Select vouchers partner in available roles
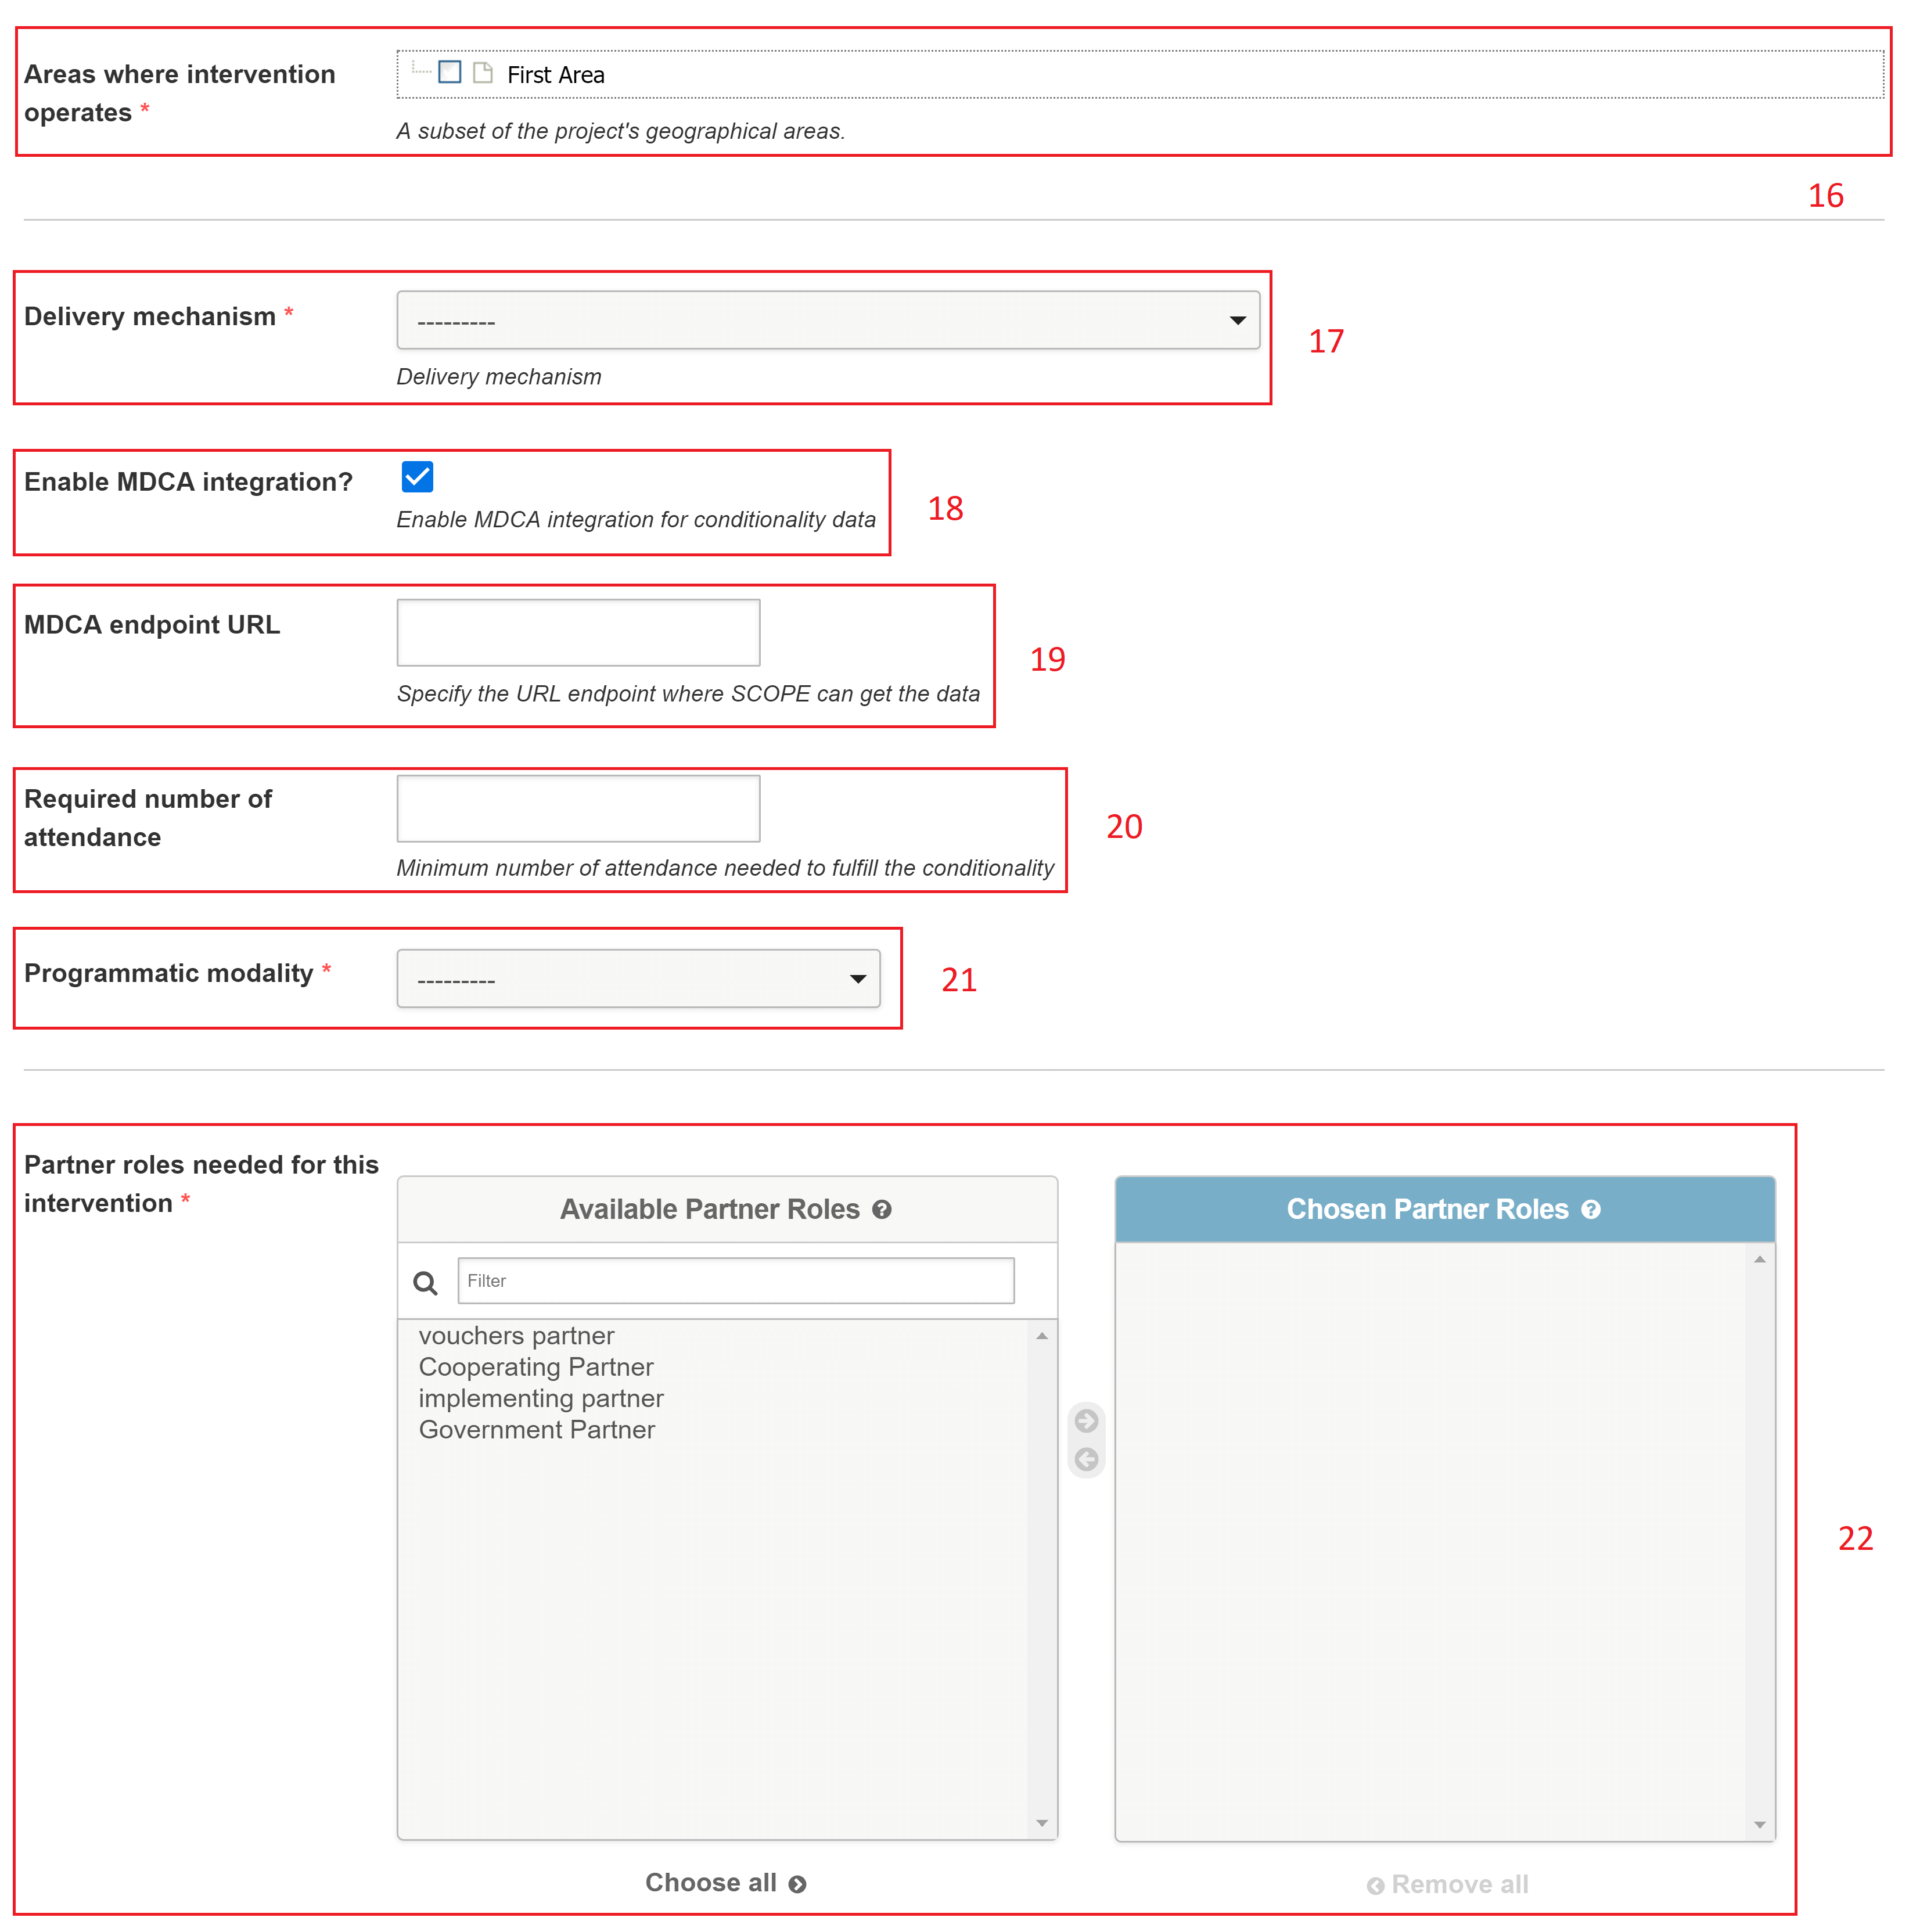 [516, 1335]
